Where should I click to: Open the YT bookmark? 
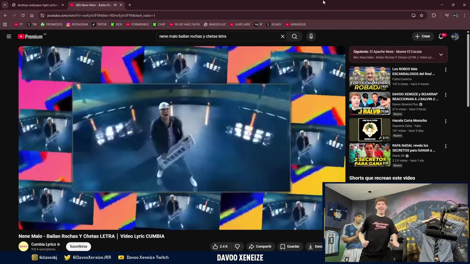click(19, 25)
